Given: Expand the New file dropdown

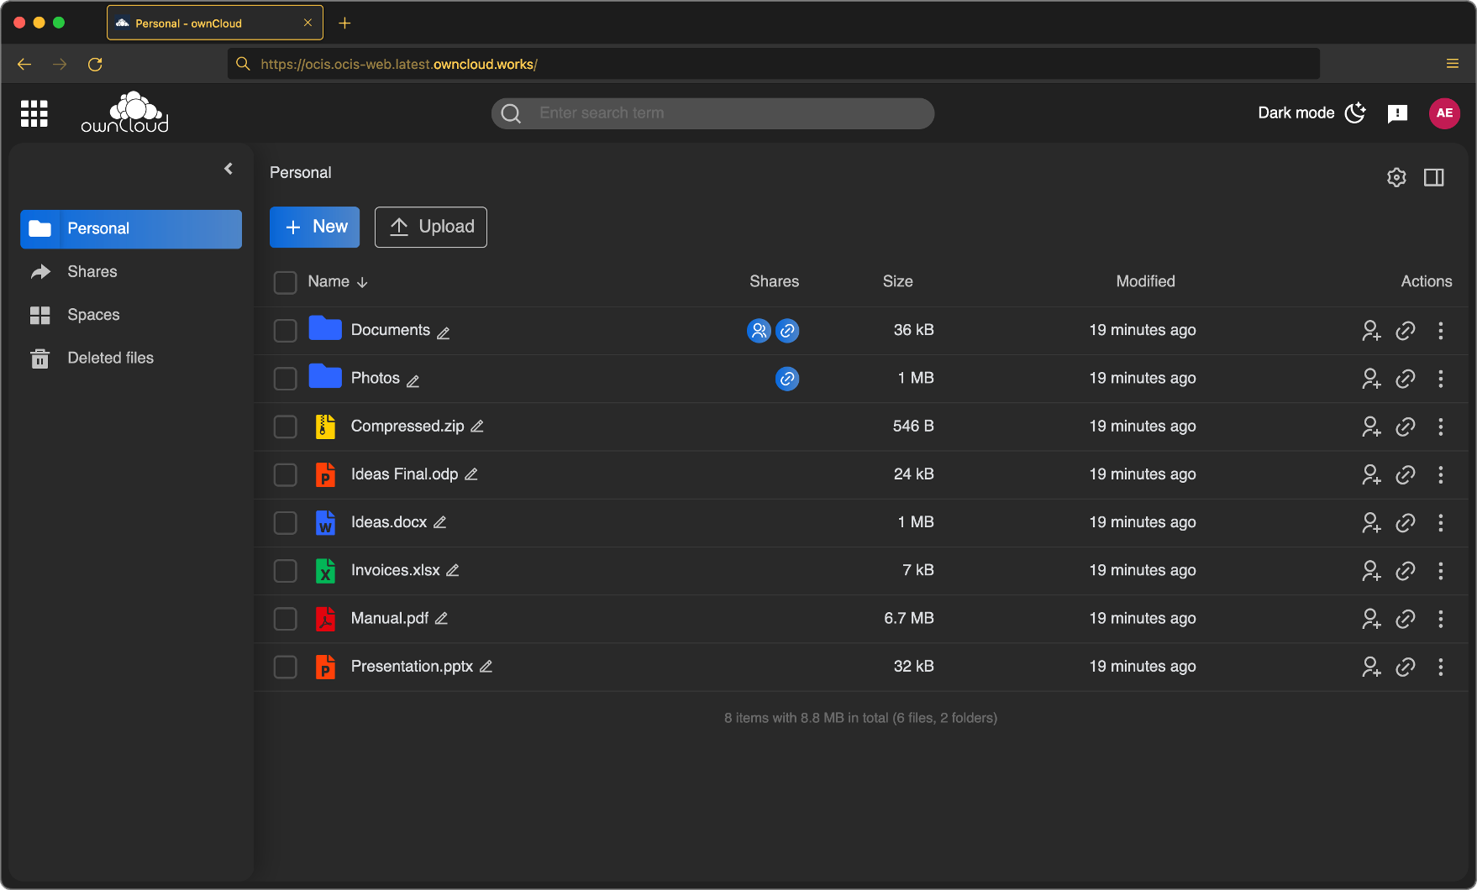Looking at the screenshot, I should click(x=314, y=227).
